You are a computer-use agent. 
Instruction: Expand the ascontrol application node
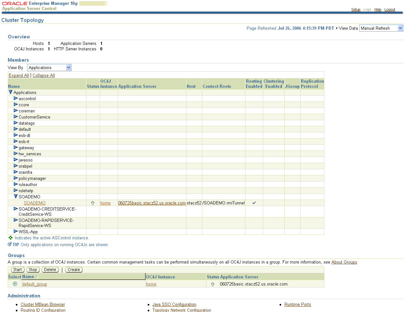click(x=15, y=99)
